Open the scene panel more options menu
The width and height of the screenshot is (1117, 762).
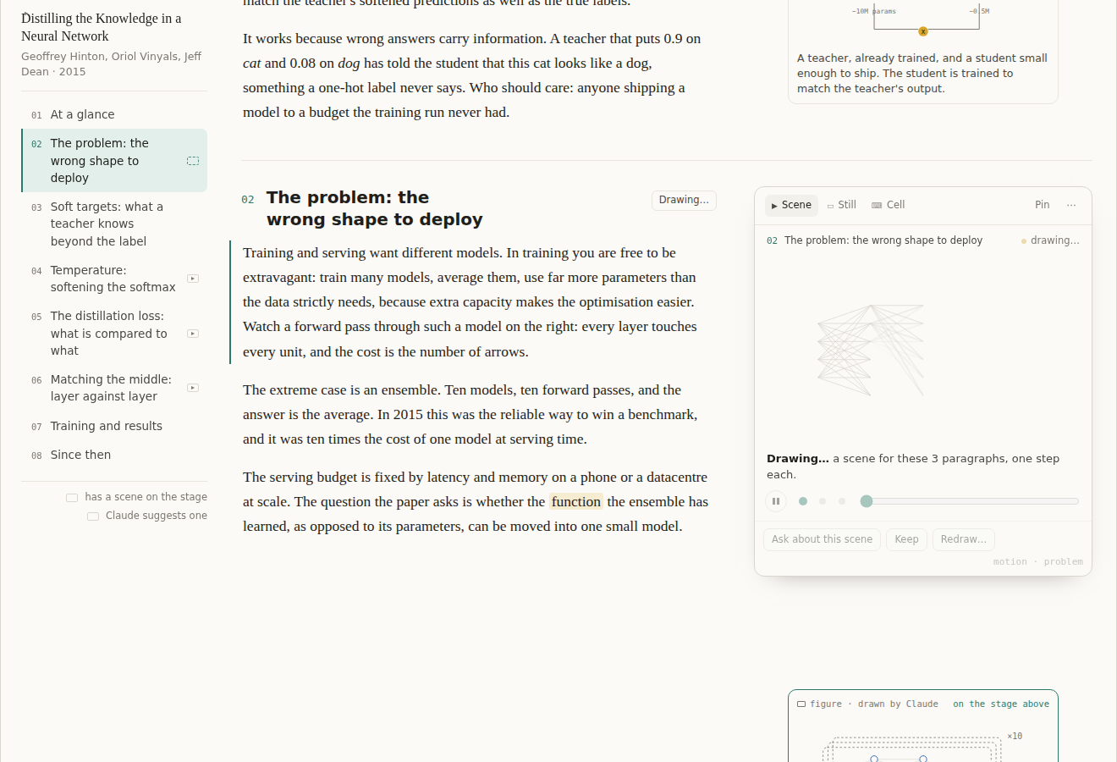click(x=1071, y=205)
